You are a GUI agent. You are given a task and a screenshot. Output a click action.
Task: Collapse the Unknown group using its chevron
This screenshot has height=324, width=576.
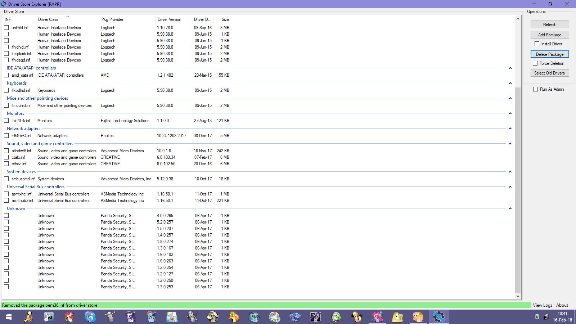510,208
